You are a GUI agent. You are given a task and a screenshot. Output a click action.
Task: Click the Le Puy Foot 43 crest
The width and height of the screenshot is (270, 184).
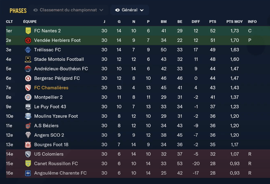click(x=28, y=107)
